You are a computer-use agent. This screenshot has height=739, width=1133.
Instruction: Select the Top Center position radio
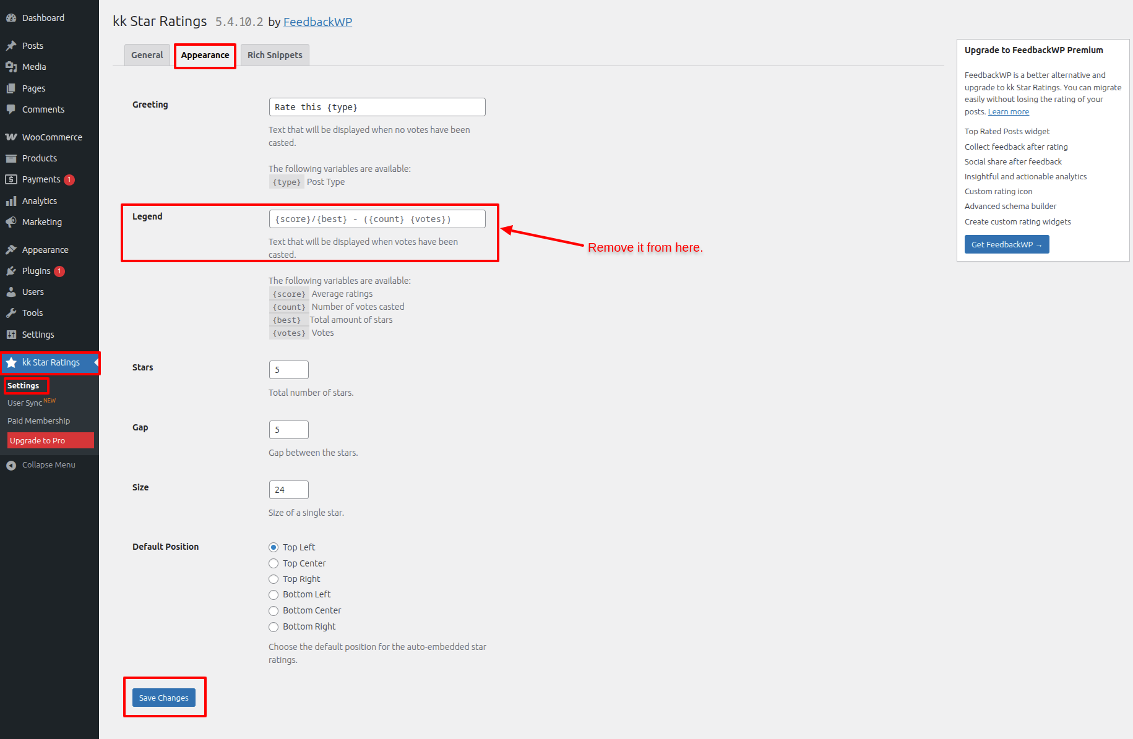point(274,563)
